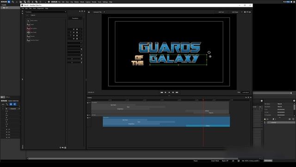Open the Bin window icon in EDIUS toolbar
The width and height of the screenshot is (296, 167).
click(9, 2)
